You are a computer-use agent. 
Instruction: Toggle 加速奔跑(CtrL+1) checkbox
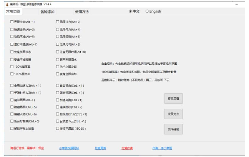[x=57, y=100]
